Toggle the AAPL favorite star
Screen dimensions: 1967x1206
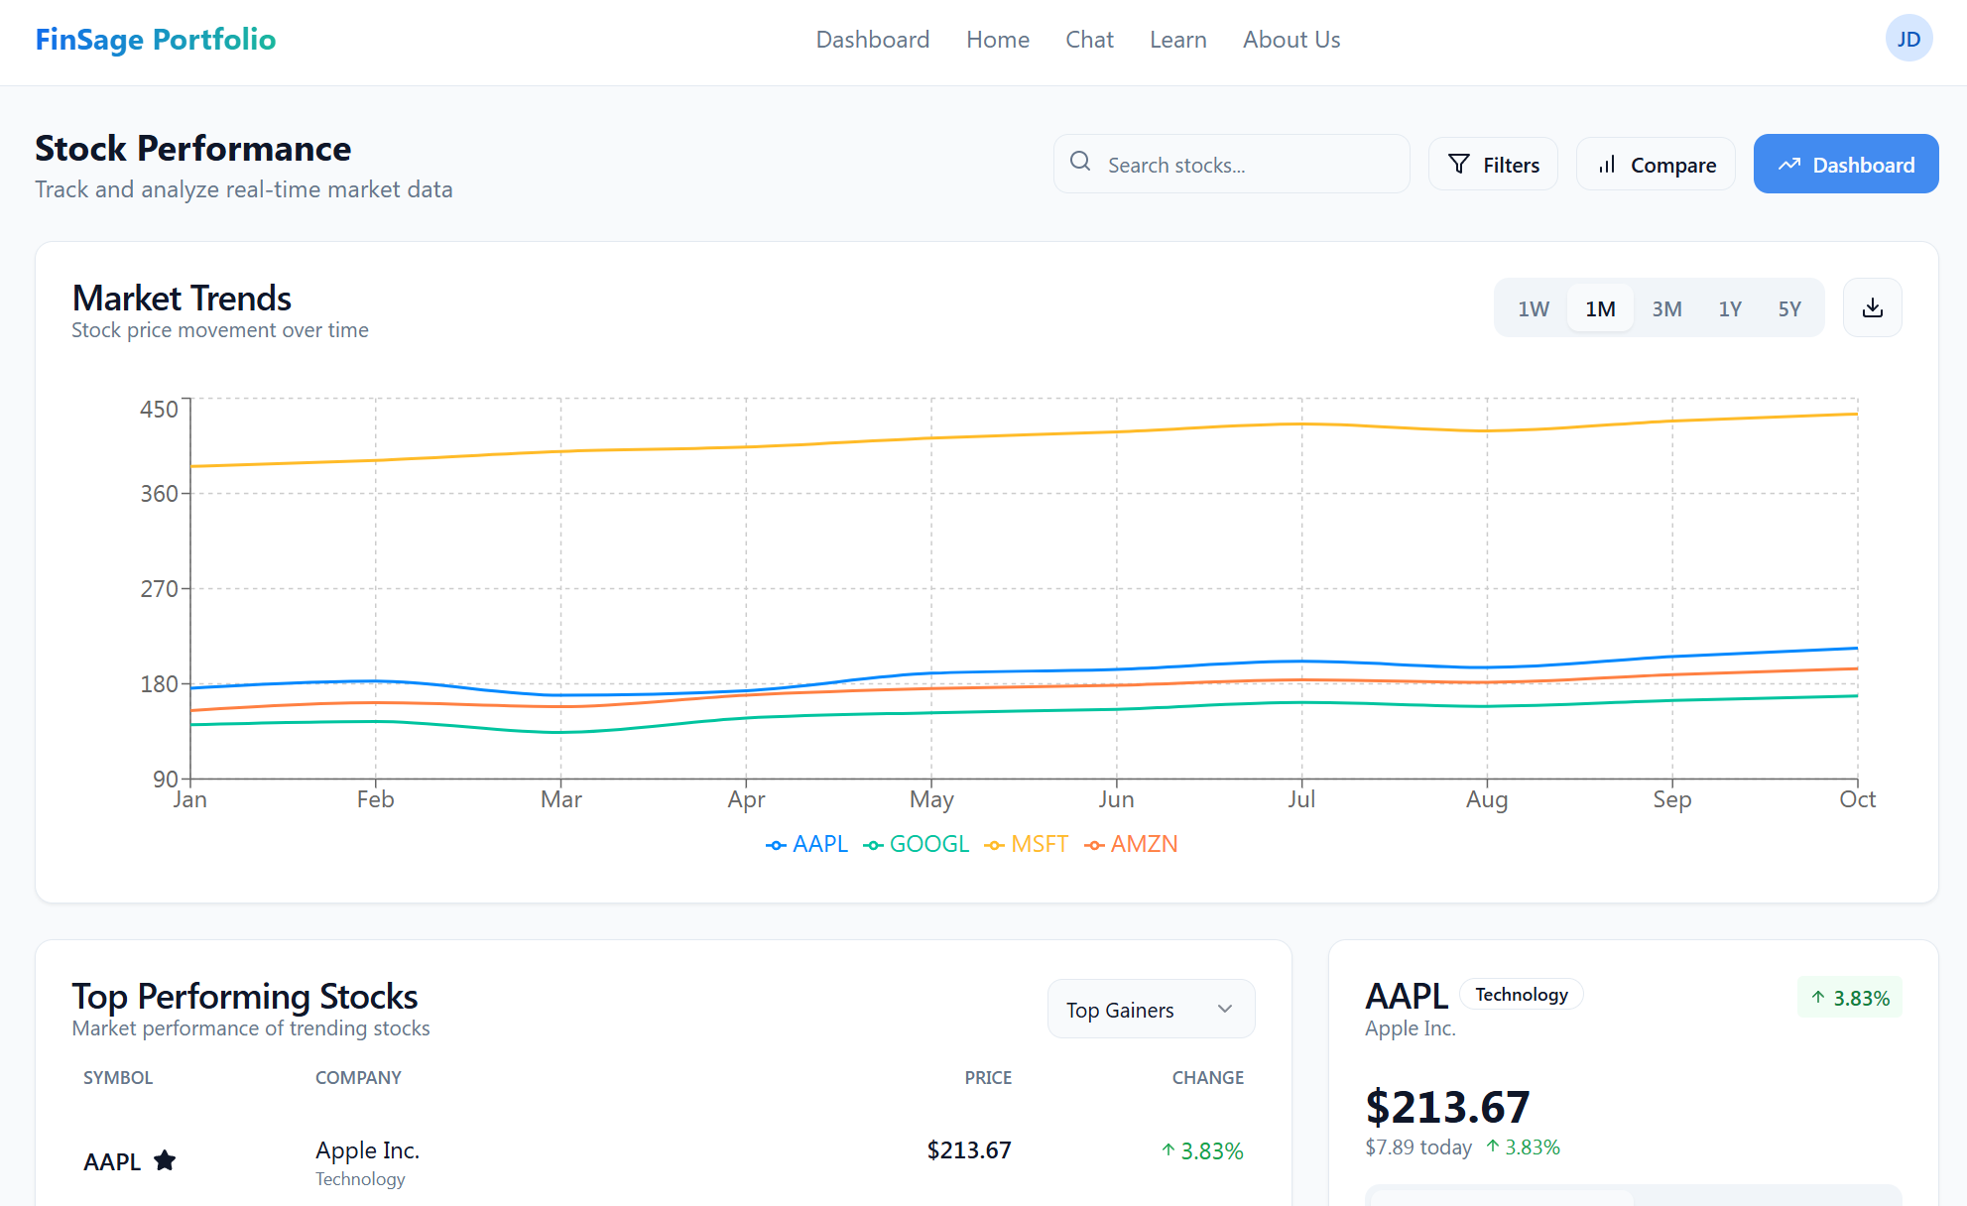tap(165, 1160)
